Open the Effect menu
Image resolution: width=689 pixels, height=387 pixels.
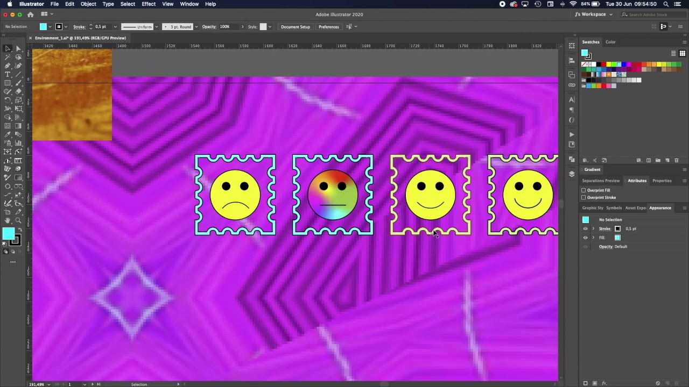pos(149,4)
